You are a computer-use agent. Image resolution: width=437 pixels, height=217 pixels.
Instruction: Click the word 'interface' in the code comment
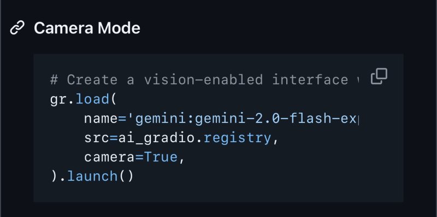pyautogui.click(x=310, y=80)
